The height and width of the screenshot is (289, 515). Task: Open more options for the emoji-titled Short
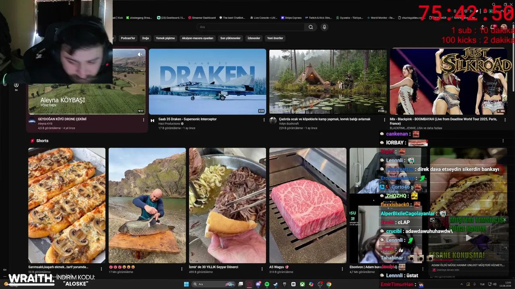[182, 269]
